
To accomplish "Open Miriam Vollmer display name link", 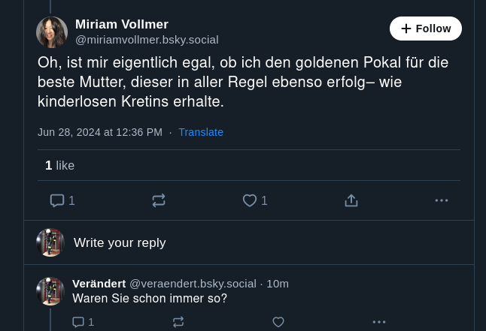I will tap(122, 25).
